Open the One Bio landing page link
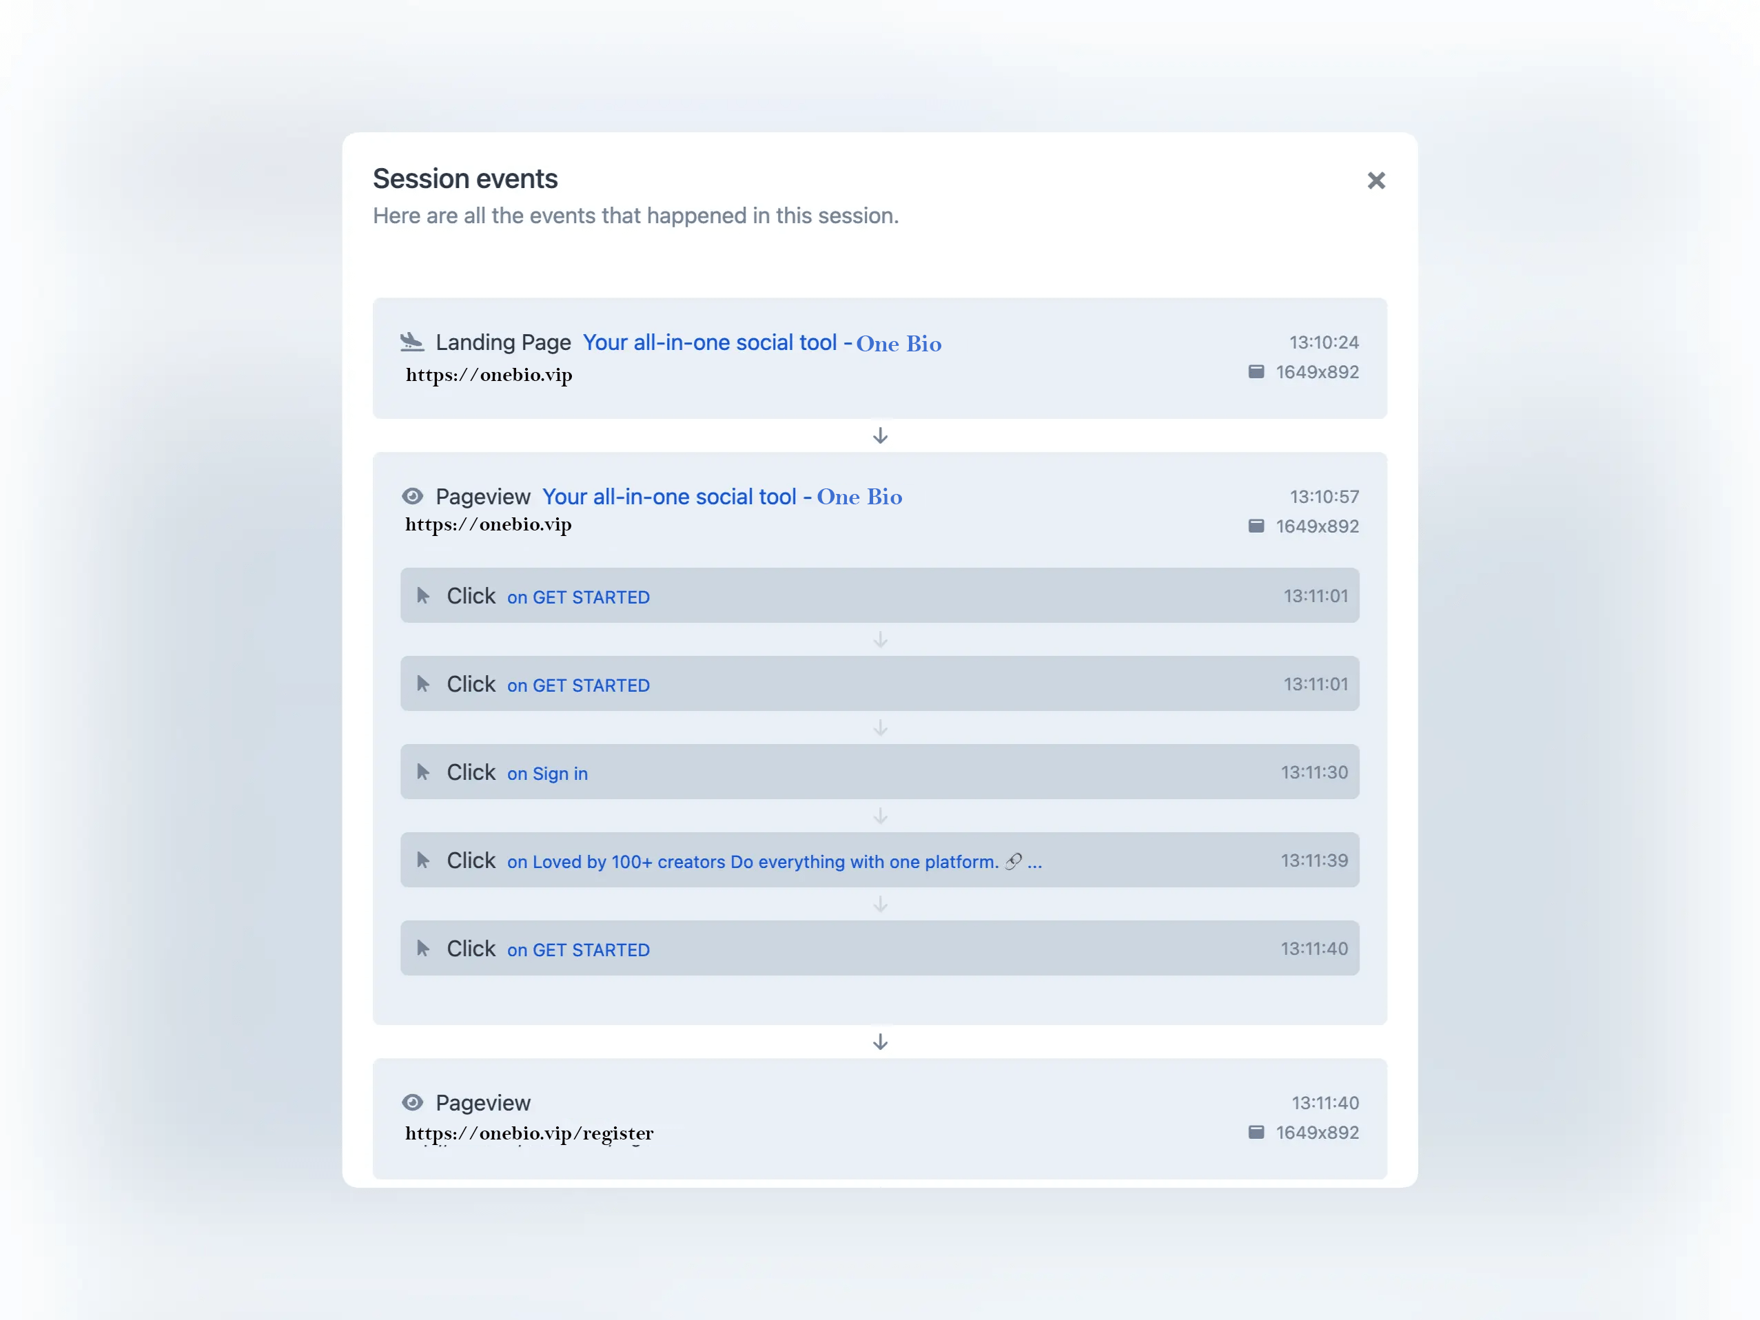The height and width of the screenshot is (1320, 1760). click(761, 342)
